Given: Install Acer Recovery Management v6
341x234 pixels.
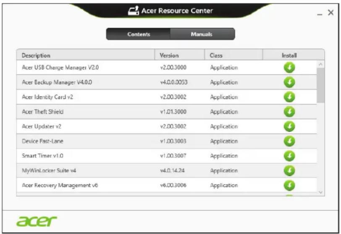Looking at the screenshot, I should 289,185.
